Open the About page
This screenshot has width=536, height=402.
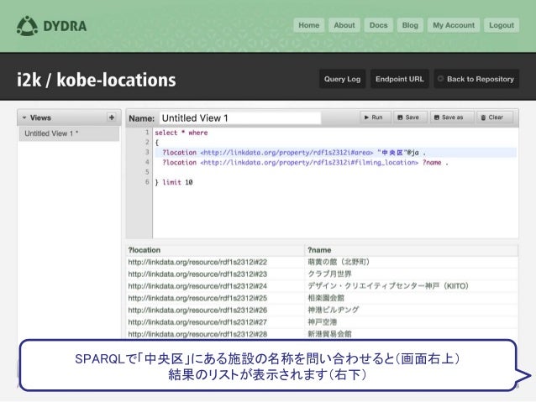(x=344, y=25)
